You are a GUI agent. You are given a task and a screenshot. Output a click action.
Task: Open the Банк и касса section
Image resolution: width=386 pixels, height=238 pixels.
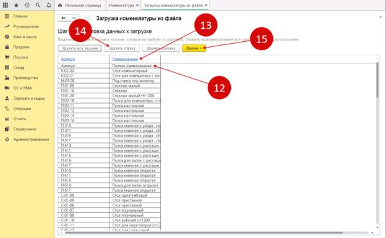tap(24, 37)
